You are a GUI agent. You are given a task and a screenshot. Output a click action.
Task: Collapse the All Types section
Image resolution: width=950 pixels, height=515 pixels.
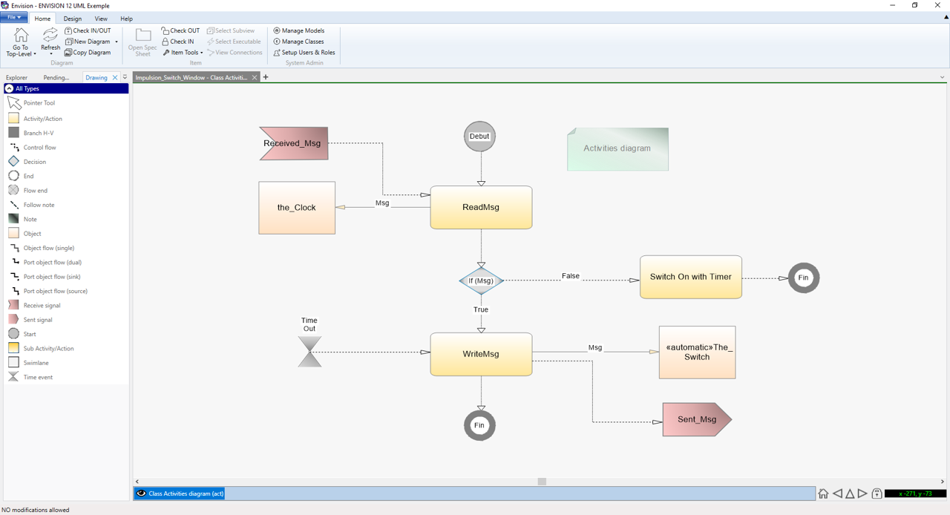tap(9, 88)
